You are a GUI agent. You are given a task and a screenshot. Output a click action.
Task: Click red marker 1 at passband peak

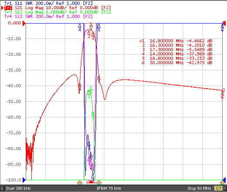coord(91,26)
